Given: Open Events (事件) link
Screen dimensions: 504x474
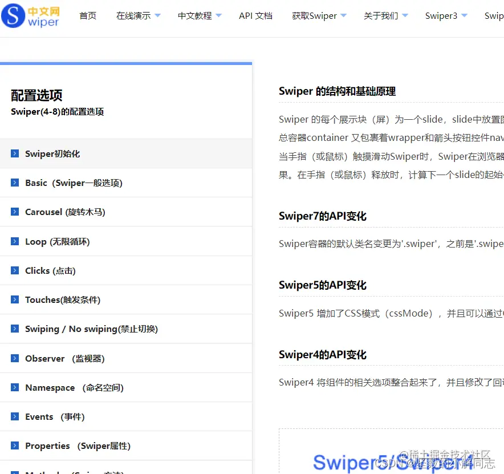Looking at the screenshot, I should coord(55,417).
